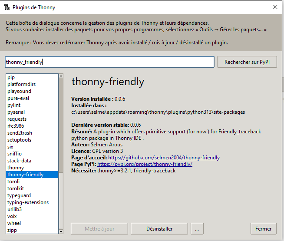Select 'stack-data' in the package list
Screen dimensions: 284x241
click(x=32, y=161)
